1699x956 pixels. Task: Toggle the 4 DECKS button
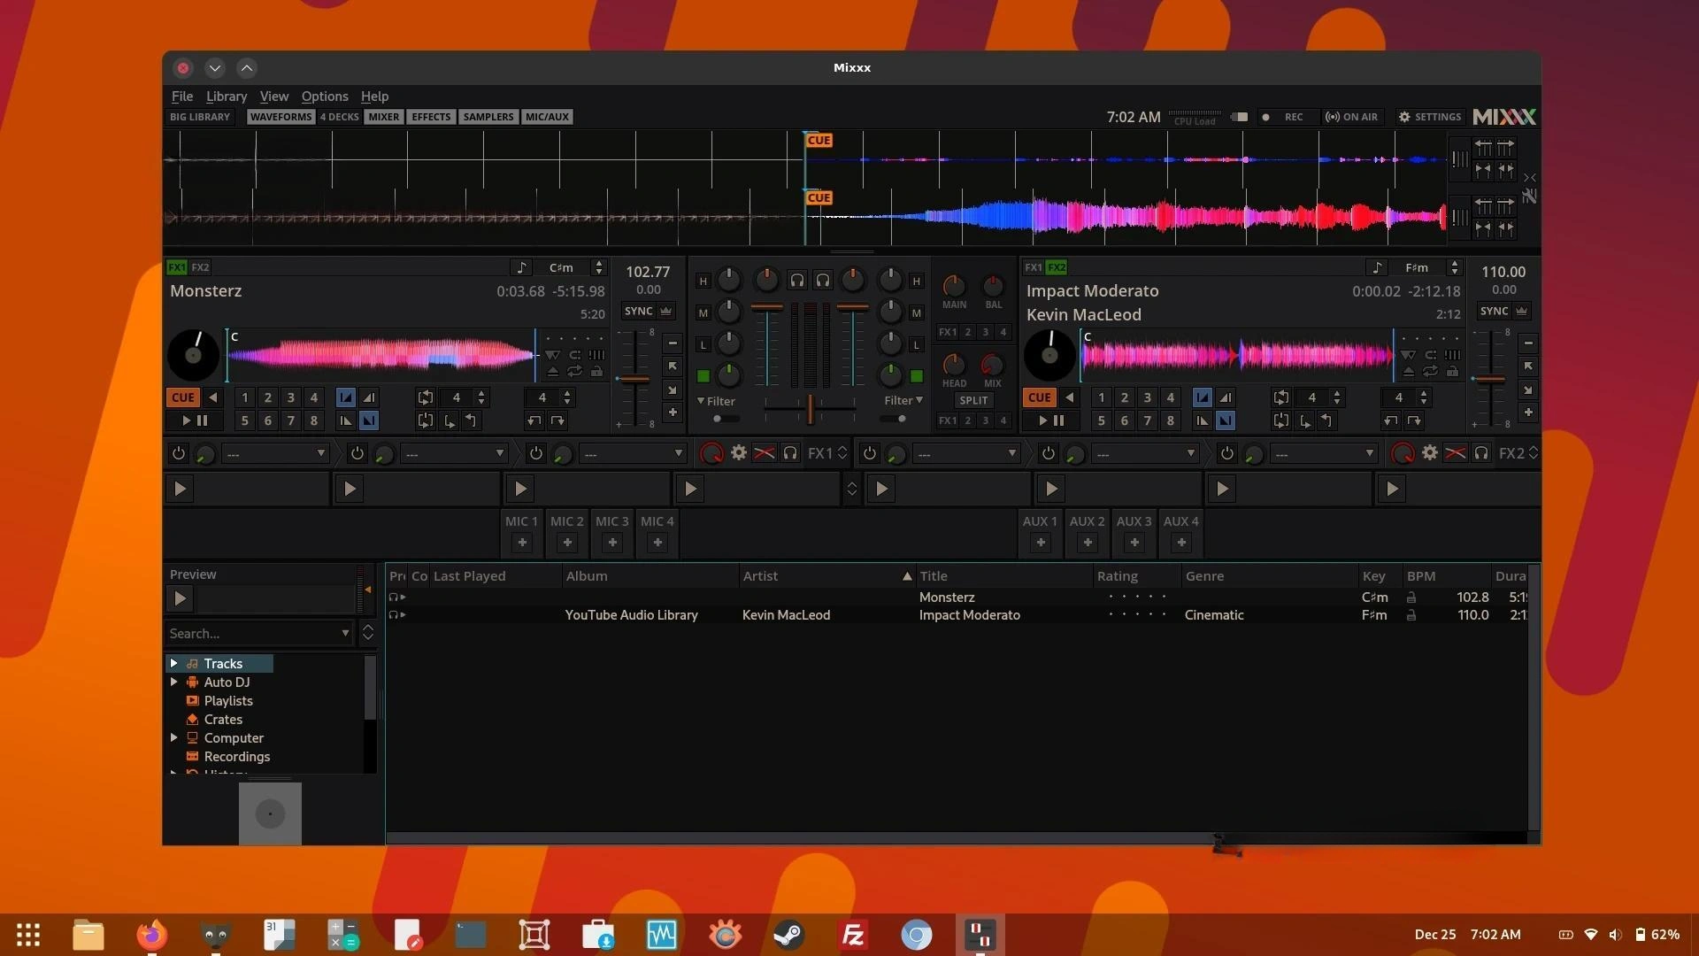[x=339, y=117]
